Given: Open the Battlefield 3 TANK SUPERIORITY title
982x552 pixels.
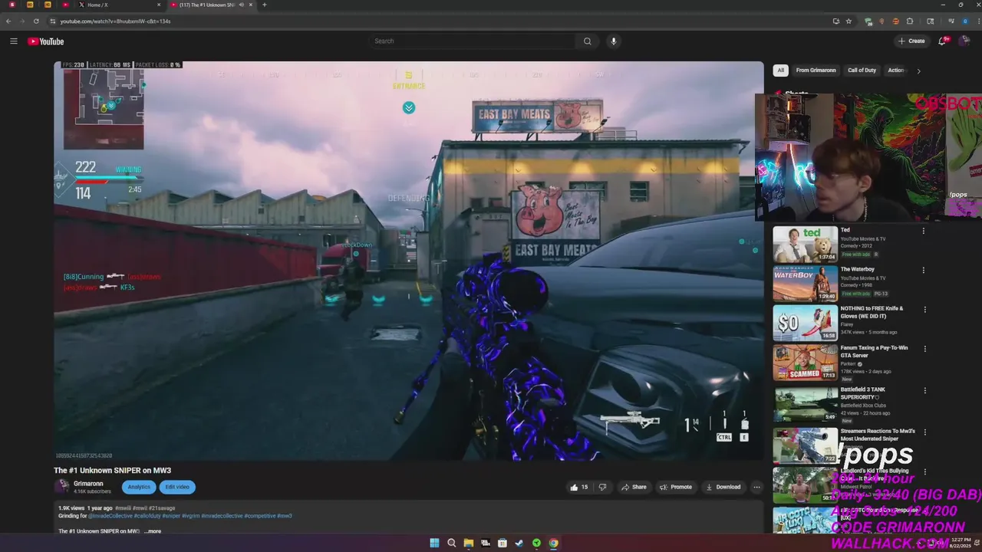Looking at the screenshot, I should [863, 393].
